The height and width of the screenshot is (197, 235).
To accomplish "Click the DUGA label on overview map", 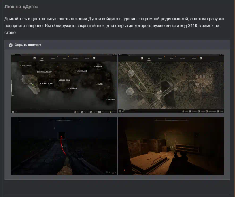I will (x=31, y=84).
